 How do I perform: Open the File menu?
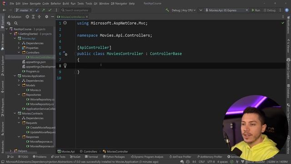12,4
